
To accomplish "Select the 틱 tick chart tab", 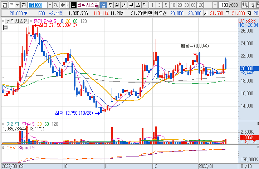I will pyautogui.click(x=145, y=5).
